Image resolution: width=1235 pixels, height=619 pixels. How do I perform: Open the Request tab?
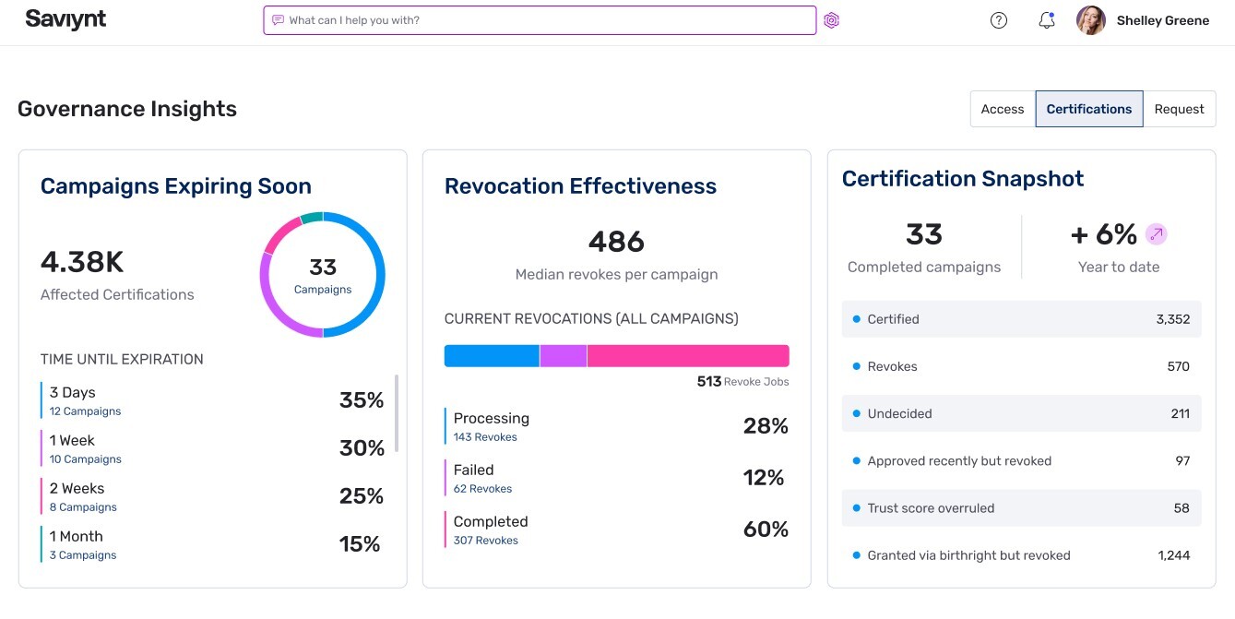pyautogui.click(x=1179, y=109)
